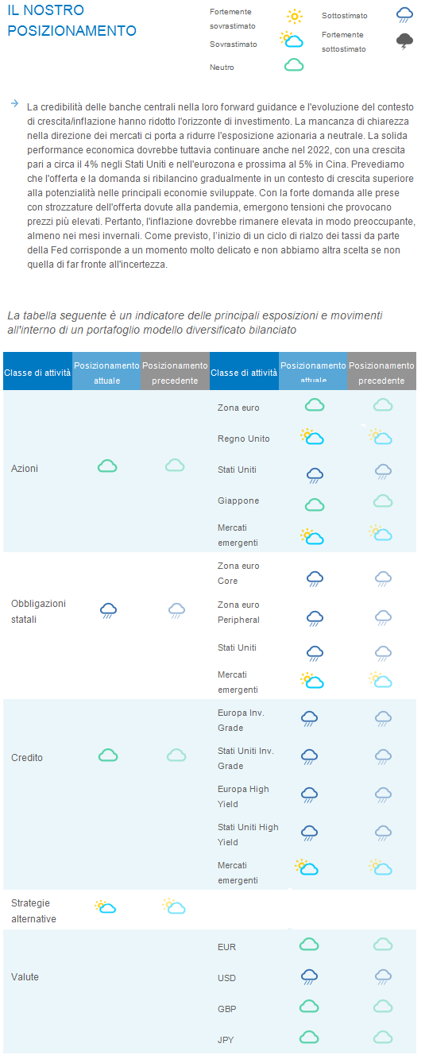Click the IL NOSTRO POSIZIONAMENTO heading
This screenshot has height=1059, width=429.
point(72,21)
